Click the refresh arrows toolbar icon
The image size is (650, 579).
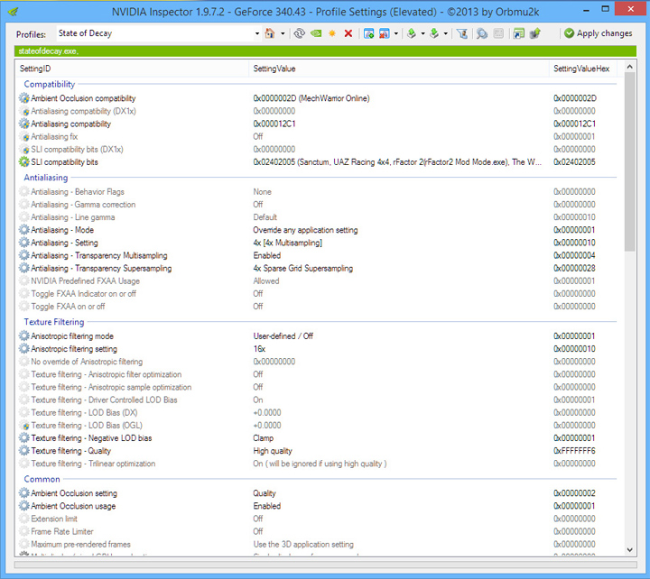[x=299, y=33]
